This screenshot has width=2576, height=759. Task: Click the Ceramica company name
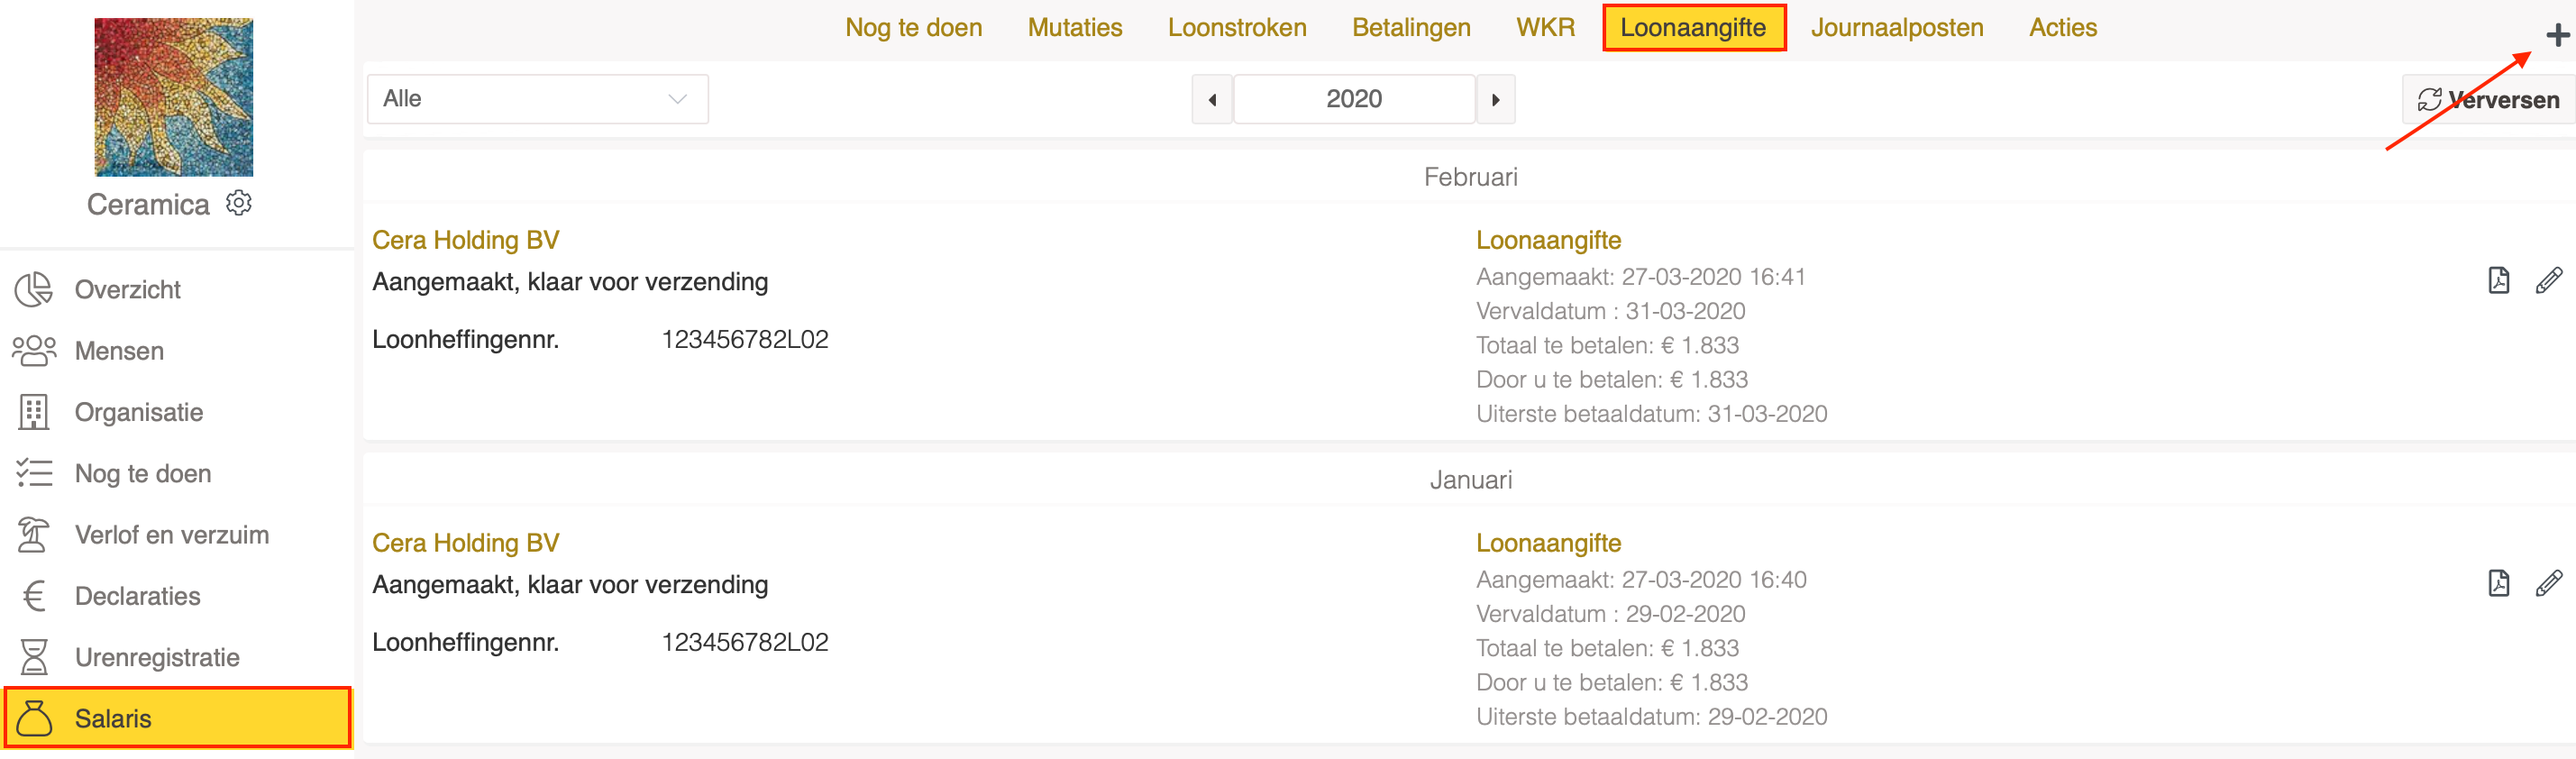[148, 204]
